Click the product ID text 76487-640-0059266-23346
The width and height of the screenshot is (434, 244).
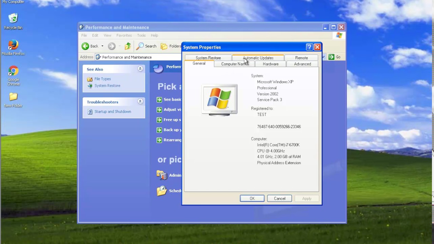(279, 127)
